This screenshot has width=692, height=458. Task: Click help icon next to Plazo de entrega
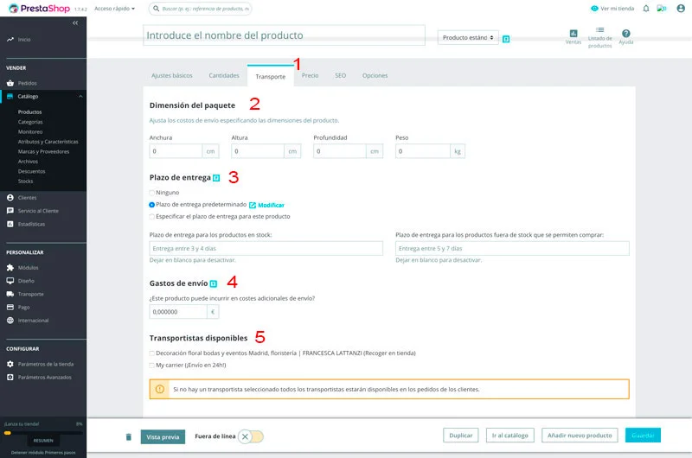[x=216, y=178]
